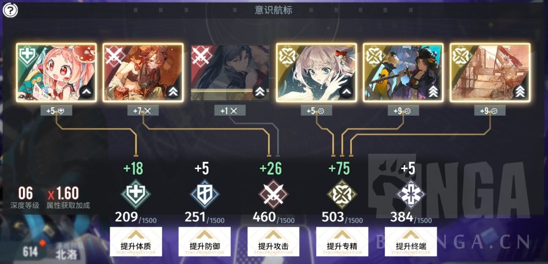This screenshot has height=264, width=548.
Task: Click the purple terminal snowflake stat icon
Action: [411, 194]
